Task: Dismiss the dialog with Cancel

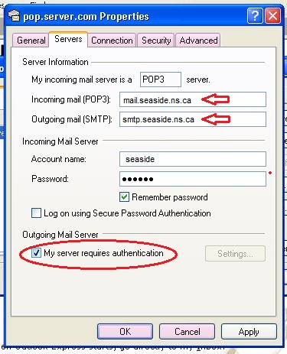Action: pyautogui.click(x=187, y=332)
